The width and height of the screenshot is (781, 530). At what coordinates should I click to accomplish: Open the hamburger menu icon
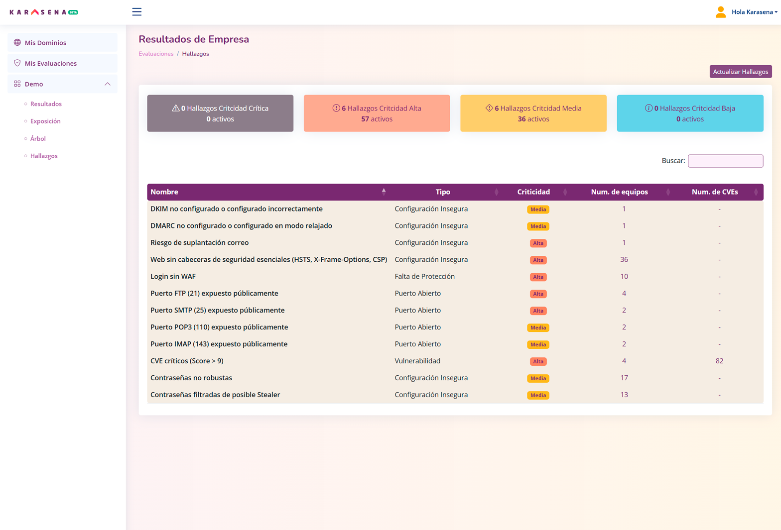click(136, 12)
